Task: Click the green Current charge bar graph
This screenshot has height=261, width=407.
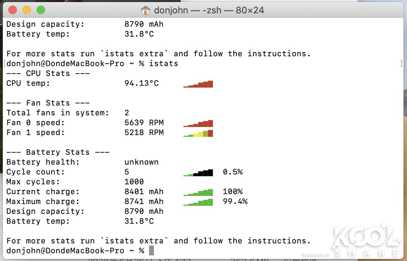Action: [198, 192]
